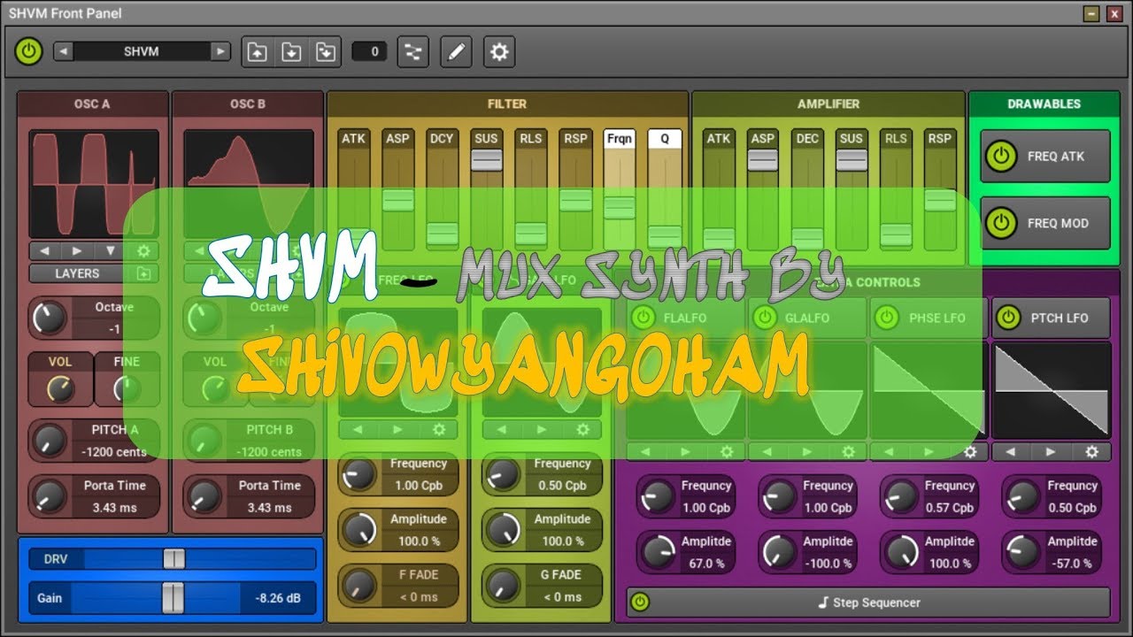
Task: Select previous FREQ LFO waveform arrow
Action: pos(358,430)
